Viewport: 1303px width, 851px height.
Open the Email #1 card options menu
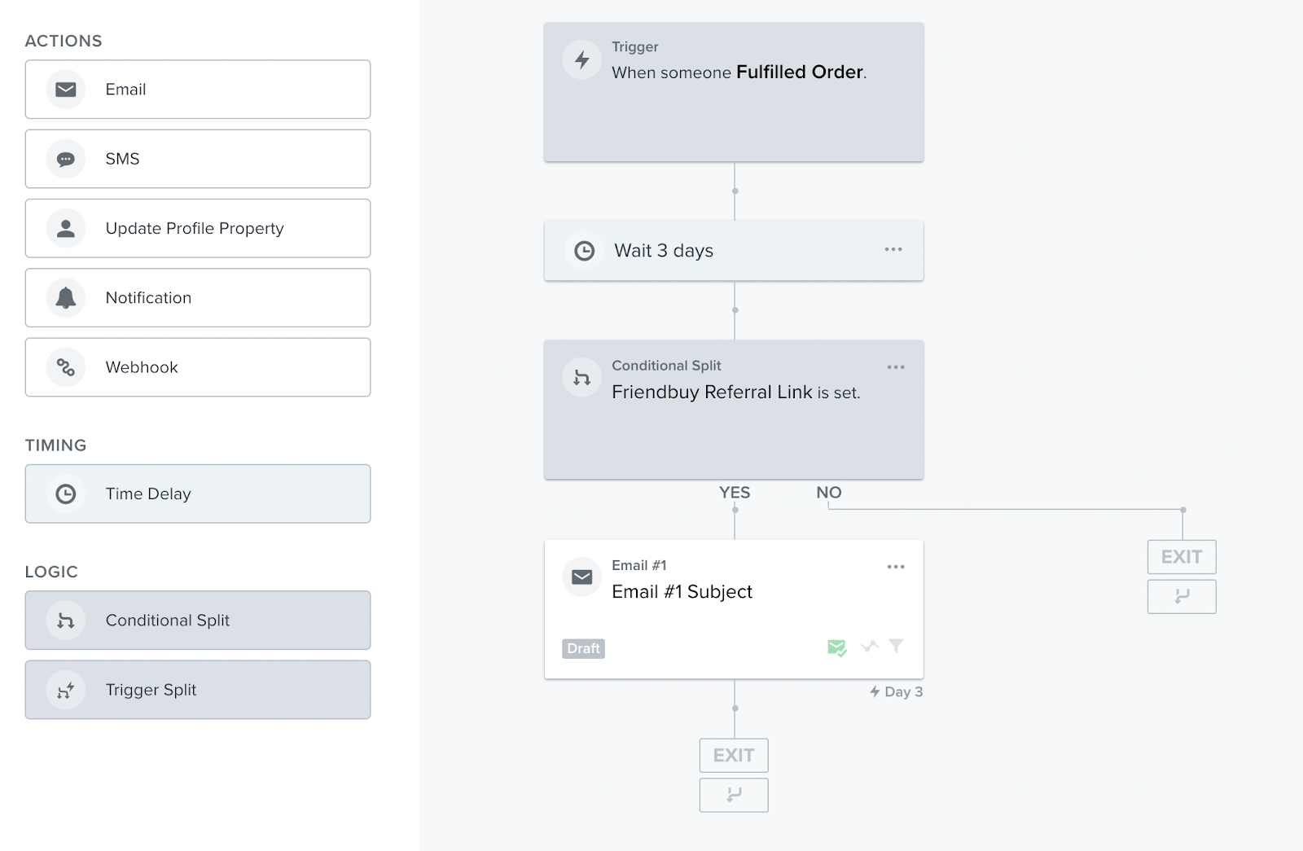click(896, 567)
